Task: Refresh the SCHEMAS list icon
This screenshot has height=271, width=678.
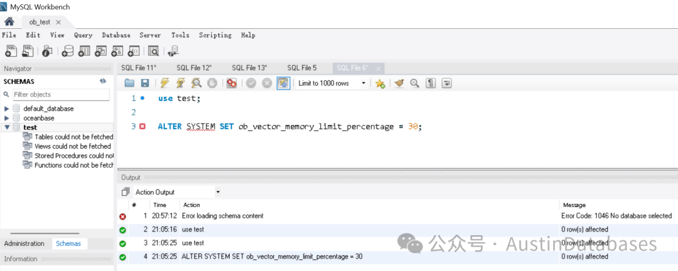Action: (x=103, y=82)
